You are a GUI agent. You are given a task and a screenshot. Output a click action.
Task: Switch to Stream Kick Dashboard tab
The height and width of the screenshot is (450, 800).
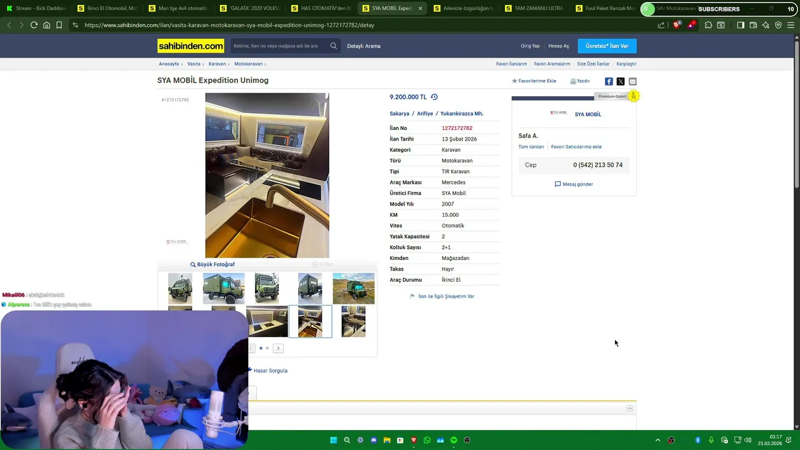36,9
